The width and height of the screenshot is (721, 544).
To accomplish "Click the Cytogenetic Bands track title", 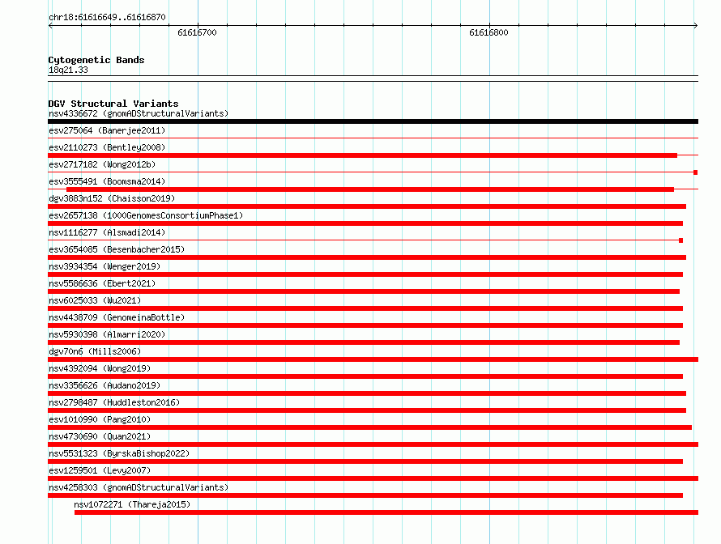I will [x=96, y=60].
